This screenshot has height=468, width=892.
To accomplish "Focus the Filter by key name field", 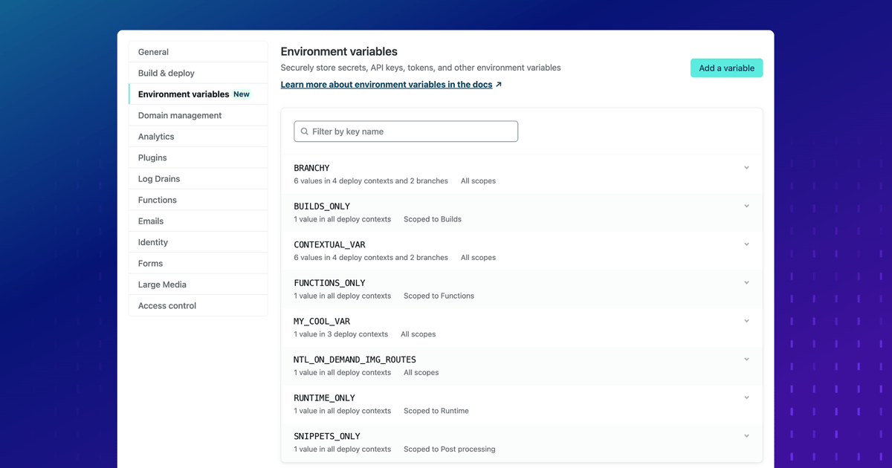I will 413,131.
